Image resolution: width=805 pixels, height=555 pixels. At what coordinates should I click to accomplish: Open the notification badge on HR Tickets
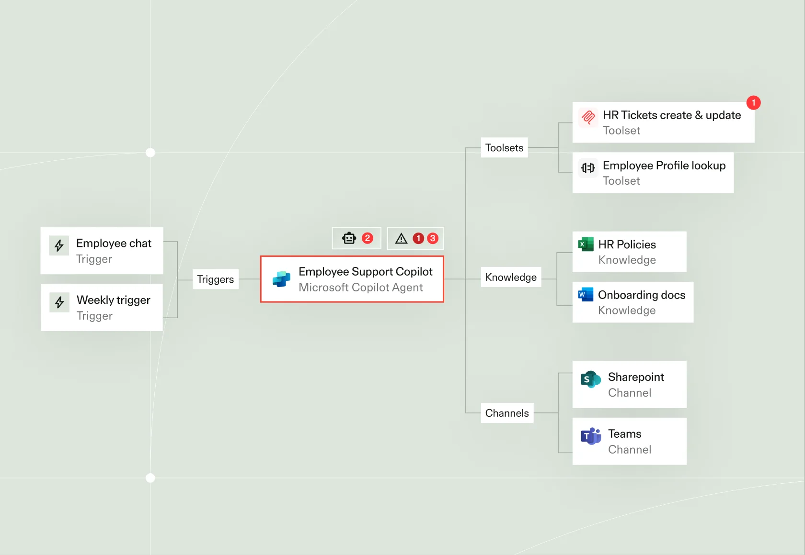[753, 102]
